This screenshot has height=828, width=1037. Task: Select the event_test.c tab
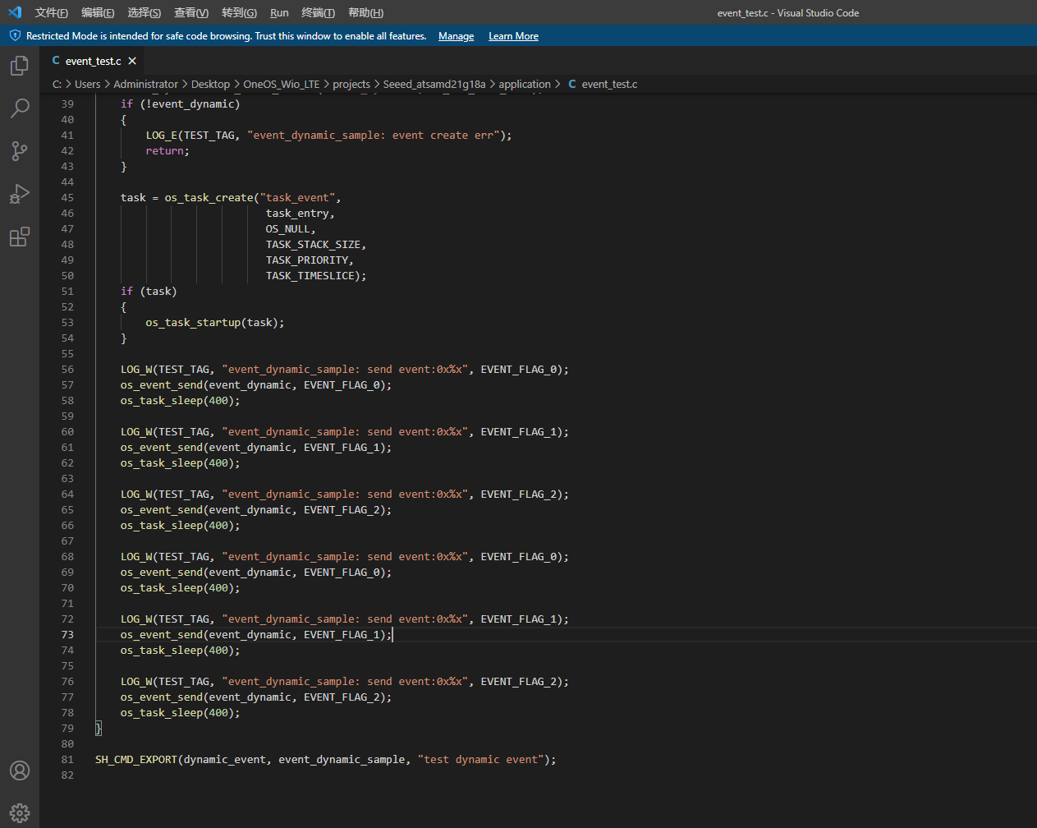click(93, 61)
